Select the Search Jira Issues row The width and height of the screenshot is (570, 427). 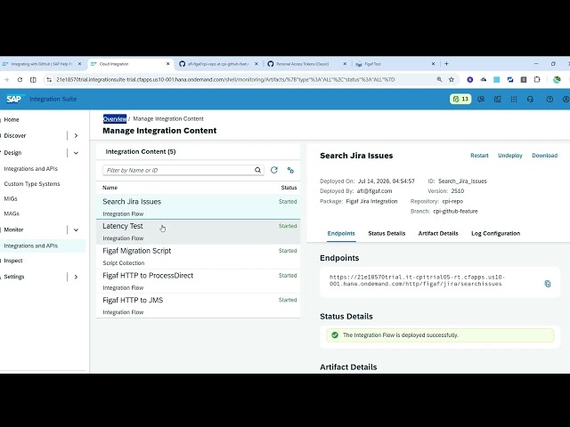click(x=198, y=207)
